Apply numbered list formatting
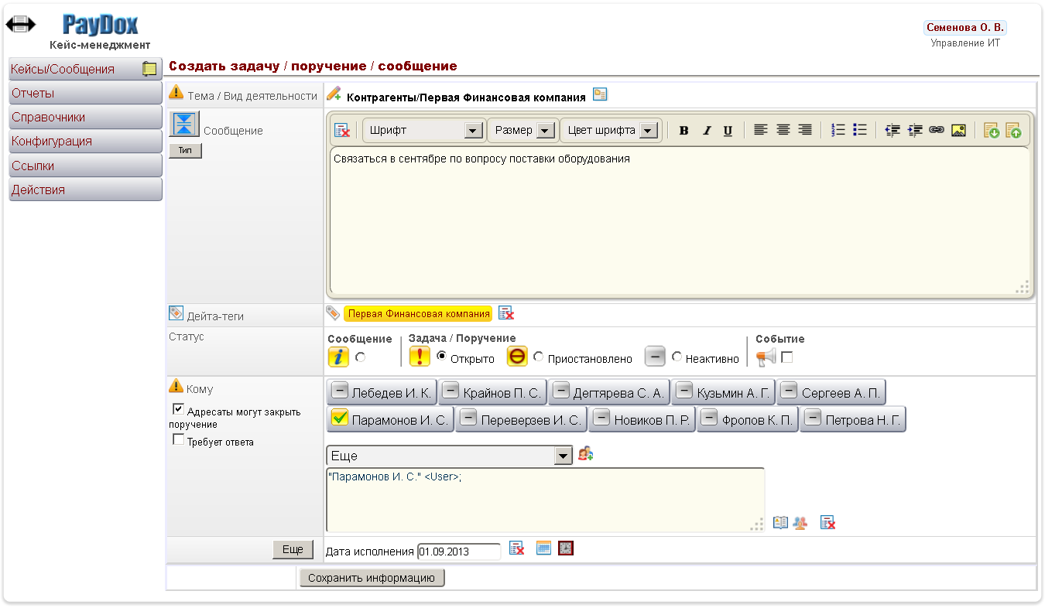This screenshot has width=1045, height=608. [838, 131]
